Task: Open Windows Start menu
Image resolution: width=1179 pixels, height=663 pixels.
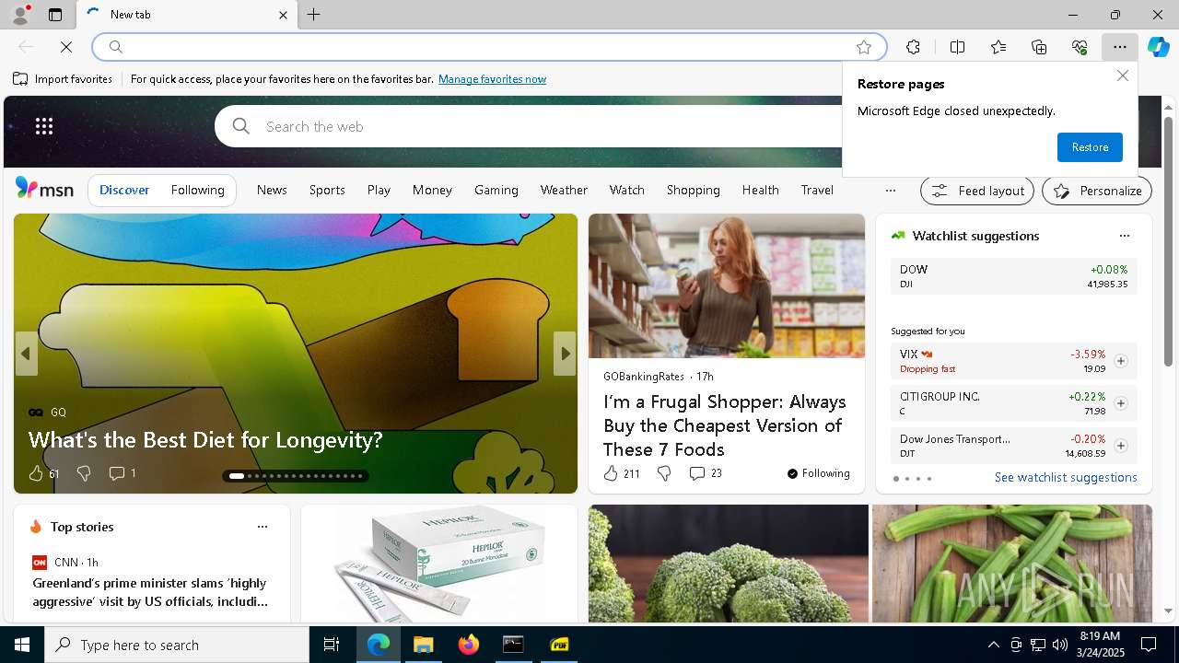Action: pos(22,645)
